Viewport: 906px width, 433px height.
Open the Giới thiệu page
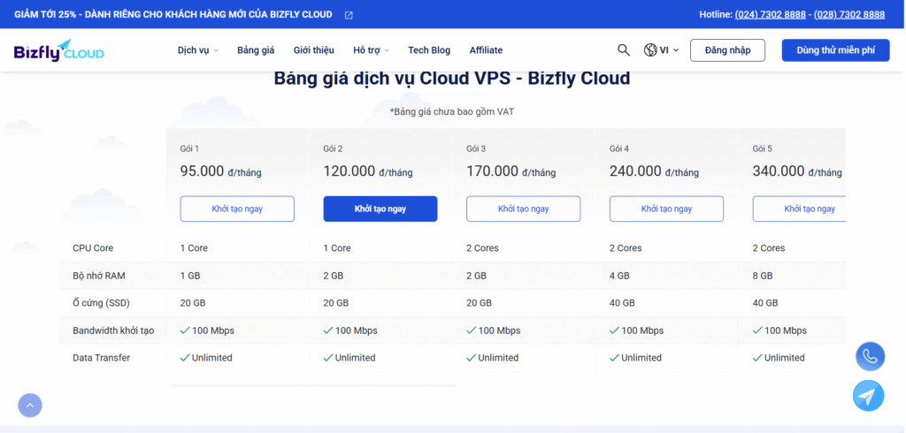(314, 50)
